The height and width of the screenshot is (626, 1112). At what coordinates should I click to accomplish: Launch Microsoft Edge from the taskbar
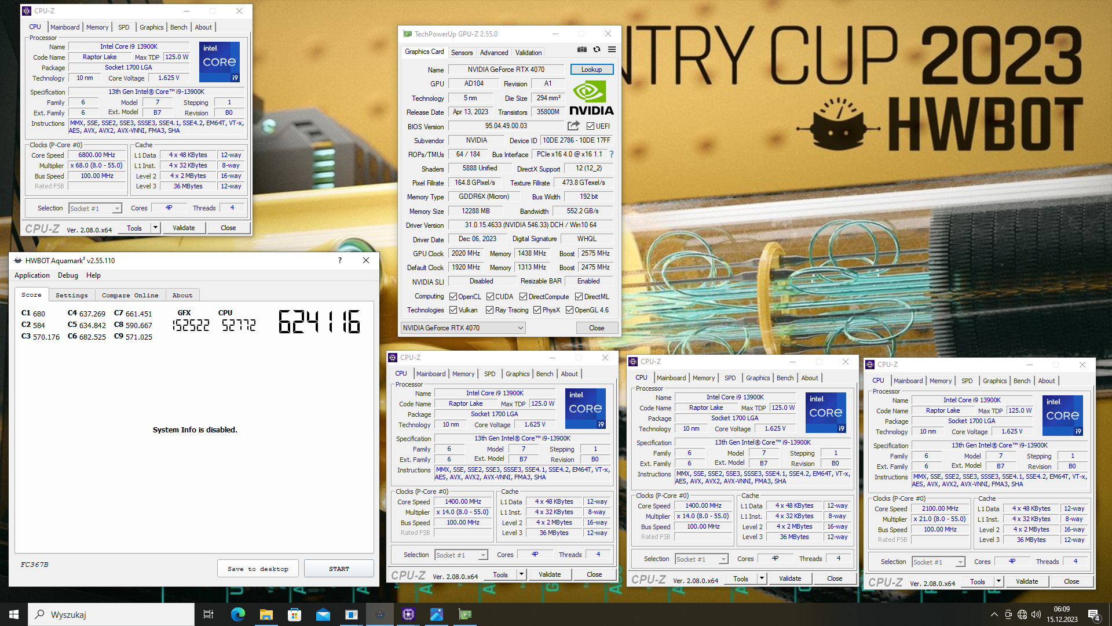(237, 614)
